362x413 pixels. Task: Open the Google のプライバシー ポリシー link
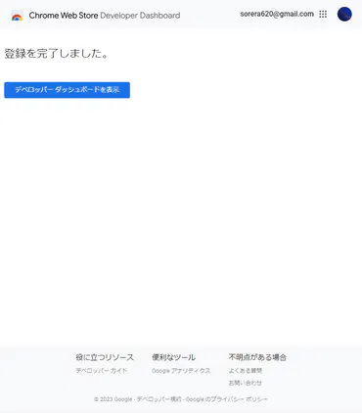(x=227, y=399)
